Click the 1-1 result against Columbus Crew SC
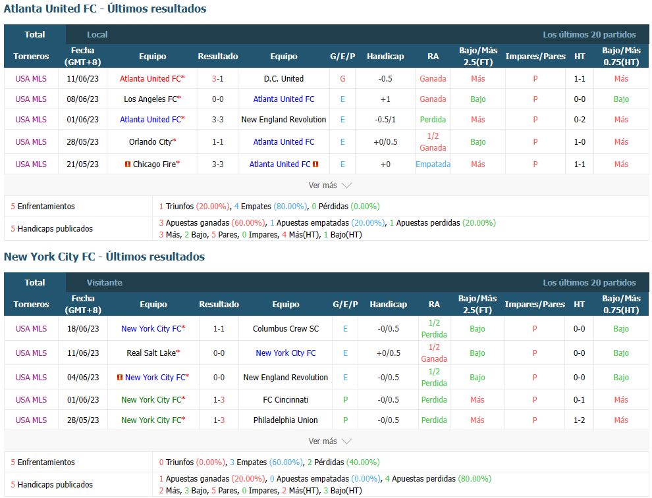Screen dimensions: 652x498 219,329
